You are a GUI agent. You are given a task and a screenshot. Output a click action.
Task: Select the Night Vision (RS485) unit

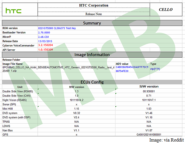pyautogui.click(x=15, y=100)
